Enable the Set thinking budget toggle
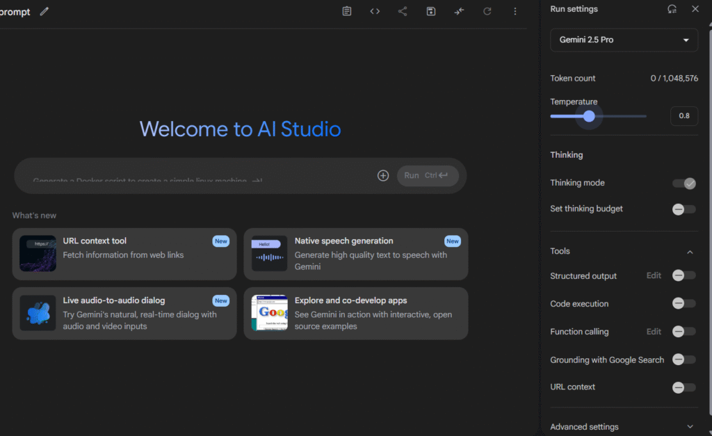Viewport: 712px width, 436px height. (x=684, y=209)
